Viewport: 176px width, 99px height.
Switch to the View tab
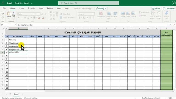point(59,8)
